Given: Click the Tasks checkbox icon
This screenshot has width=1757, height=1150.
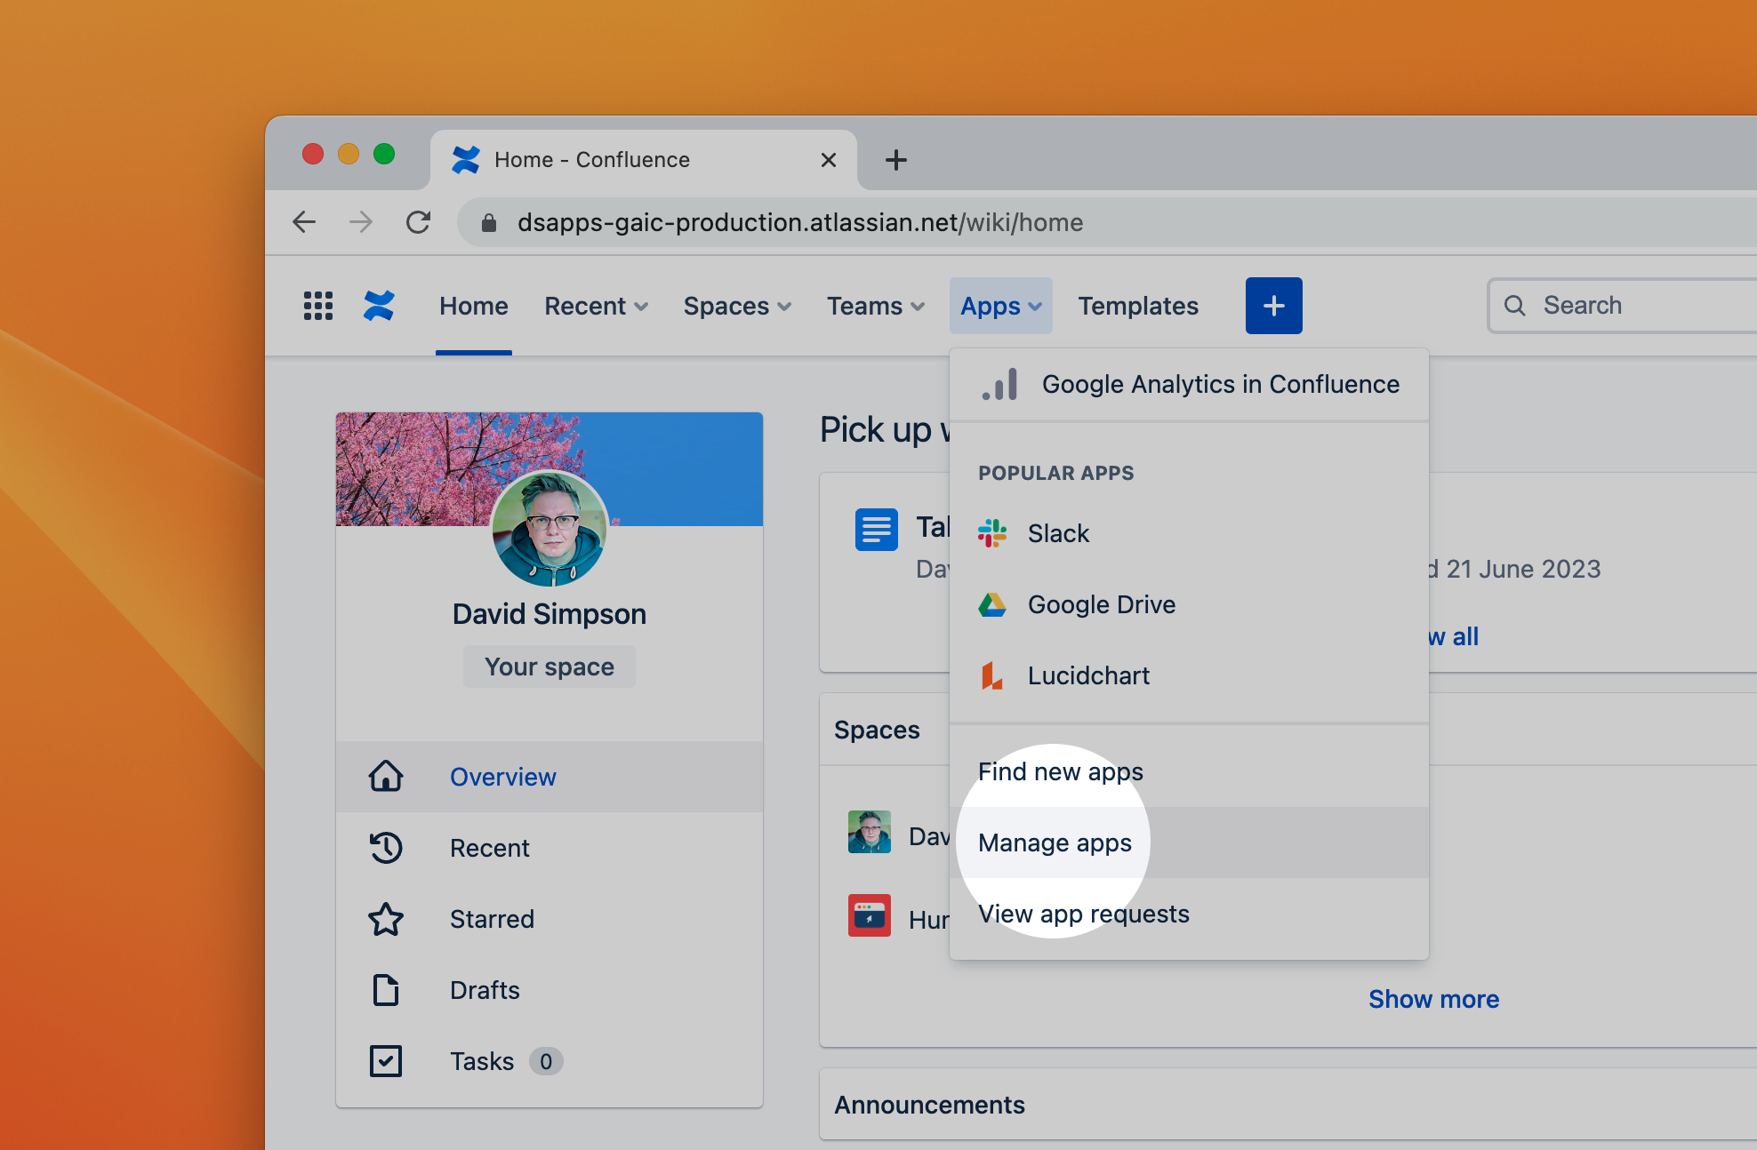Looking at the screenshot, I should tap(386, 1061).
